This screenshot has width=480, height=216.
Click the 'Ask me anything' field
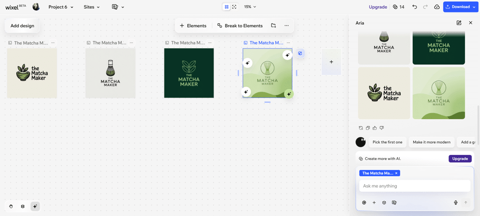click(x=415, y=186)
